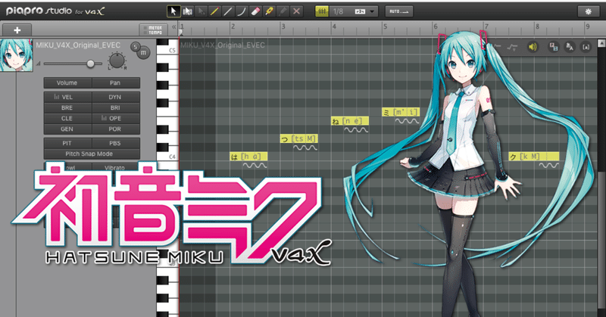
Task: Click measure 6 on the ruler
Action: pos(436,26)
